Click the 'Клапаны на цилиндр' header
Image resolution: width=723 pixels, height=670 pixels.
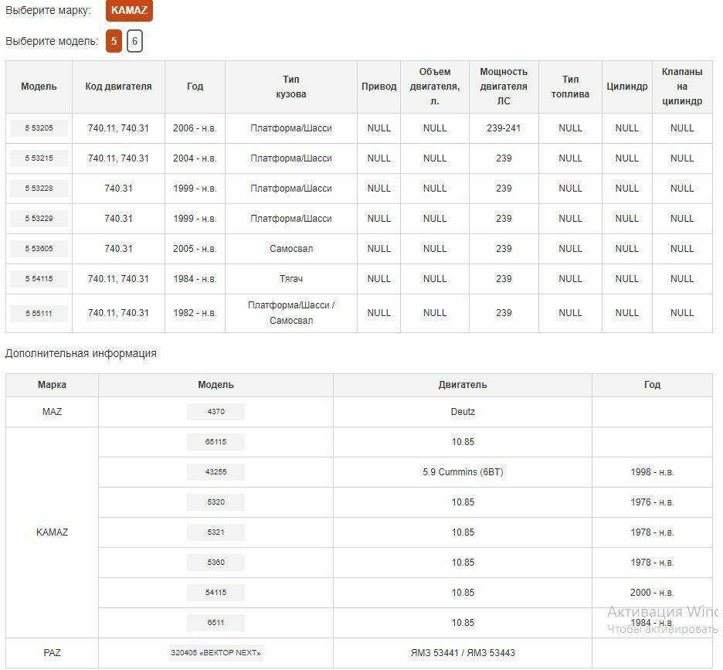(682, 87)
